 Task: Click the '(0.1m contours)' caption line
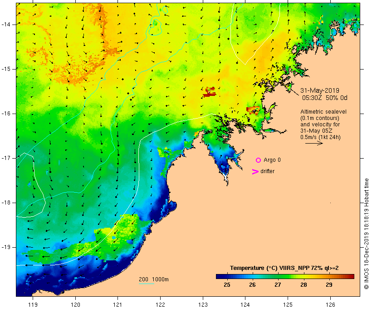(x=319, y=118)
